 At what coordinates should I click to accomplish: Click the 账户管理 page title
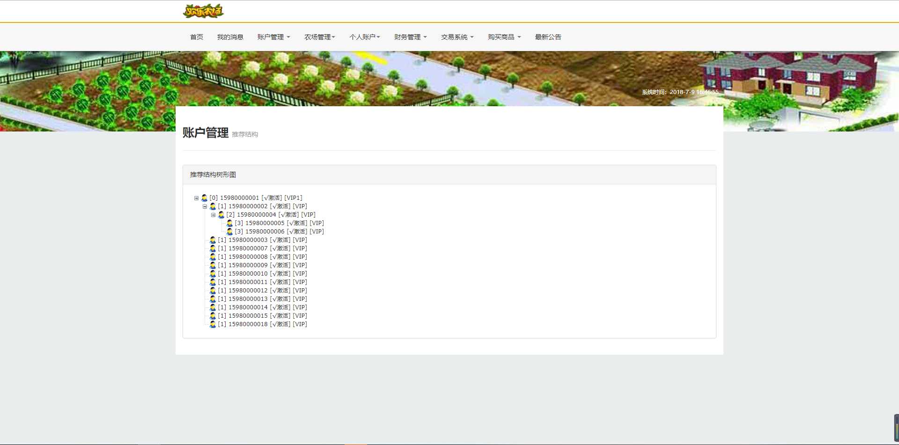pyautogui.click(x=206, y=133)
